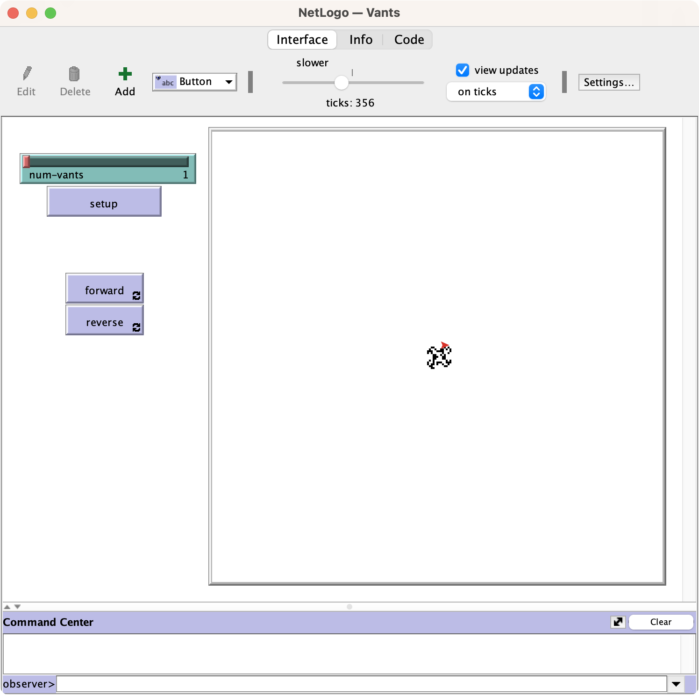Open the observer context dropdown arrow
699x695 pixels.
click(676, 683)
